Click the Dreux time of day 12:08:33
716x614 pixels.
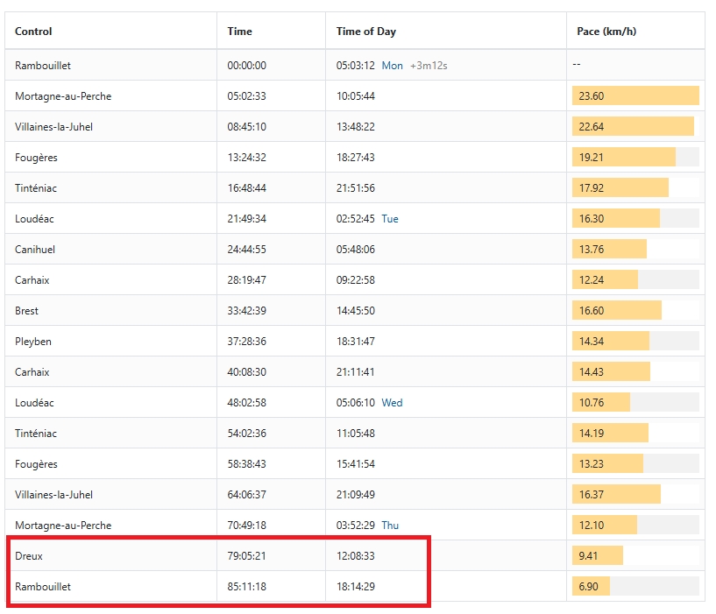(x=356, y=556)
